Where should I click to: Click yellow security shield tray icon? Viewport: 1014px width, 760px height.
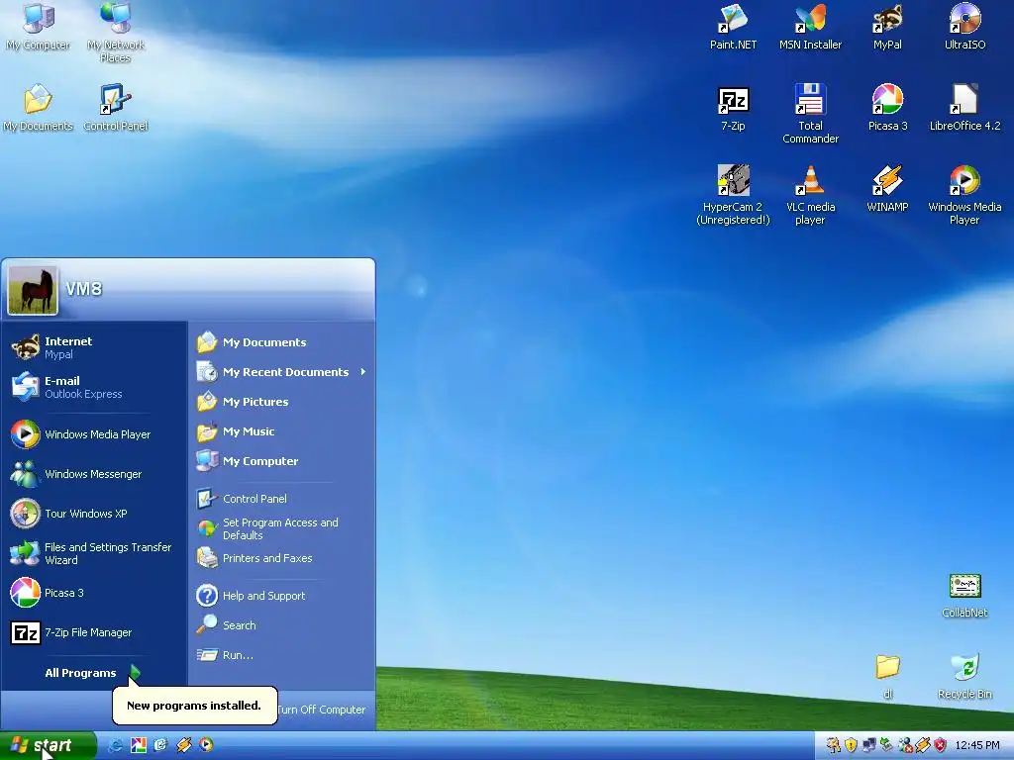tap(851, 745)
